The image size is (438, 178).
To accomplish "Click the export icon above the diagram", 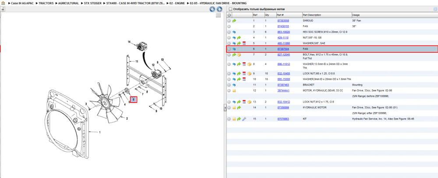I will (x=3, y=9).
